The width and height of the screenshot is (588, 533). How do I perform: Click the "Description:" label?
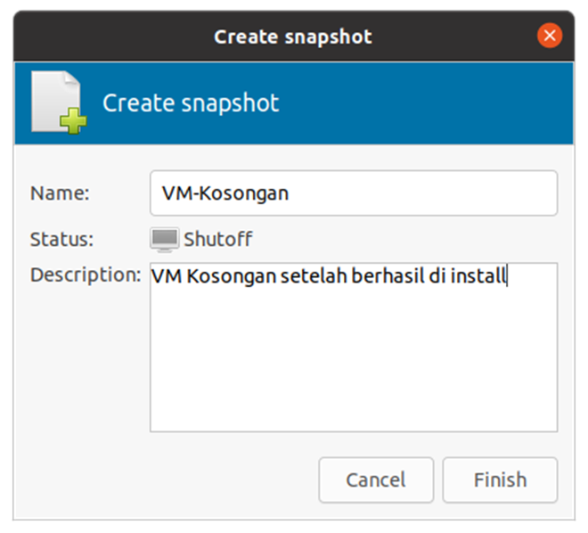point(86,275)
